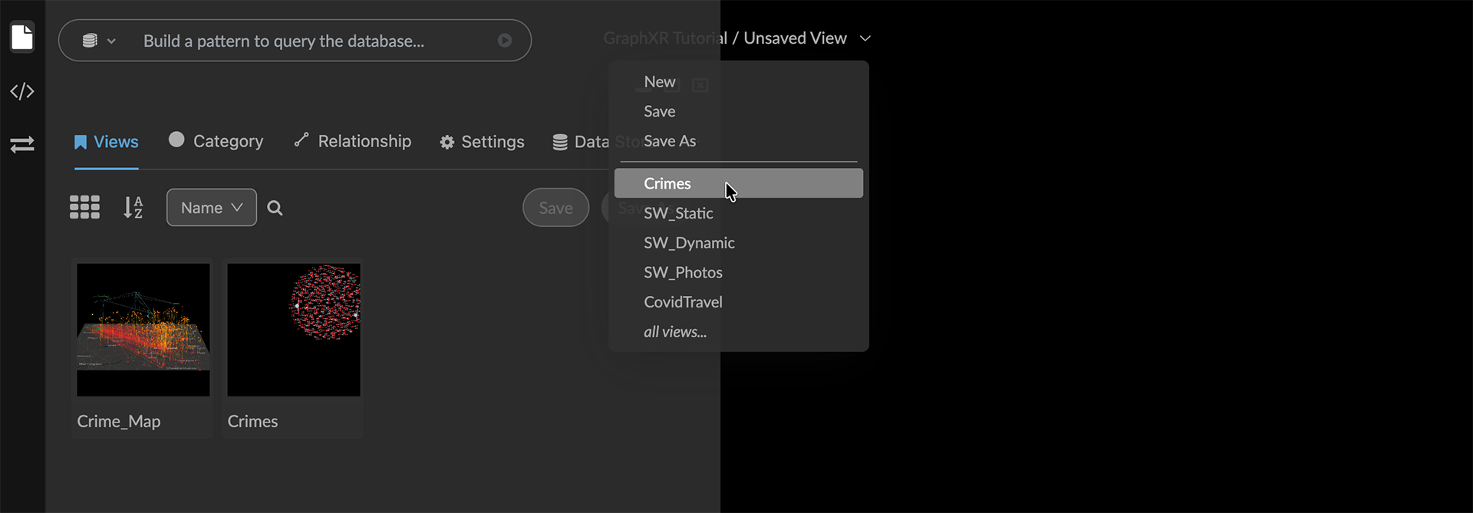The width and height of the screenshot is (1473, 513).
Task: Load the SW_Dynamic view
Action: pos(689,243)
